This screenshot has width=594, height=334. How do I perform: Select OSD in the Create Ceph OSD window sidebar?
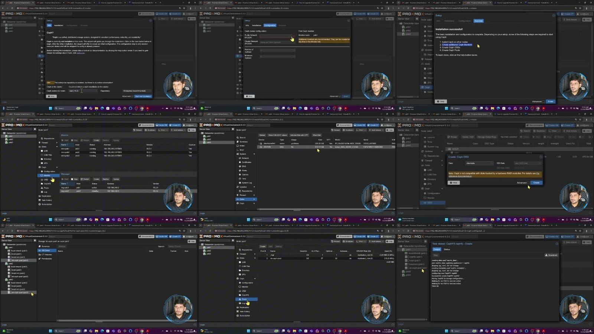433,202
